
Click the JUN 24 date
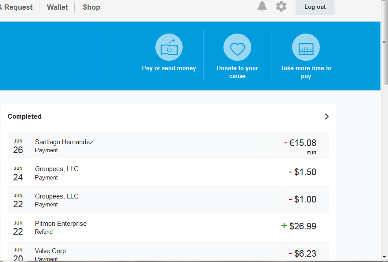point(18,174)
